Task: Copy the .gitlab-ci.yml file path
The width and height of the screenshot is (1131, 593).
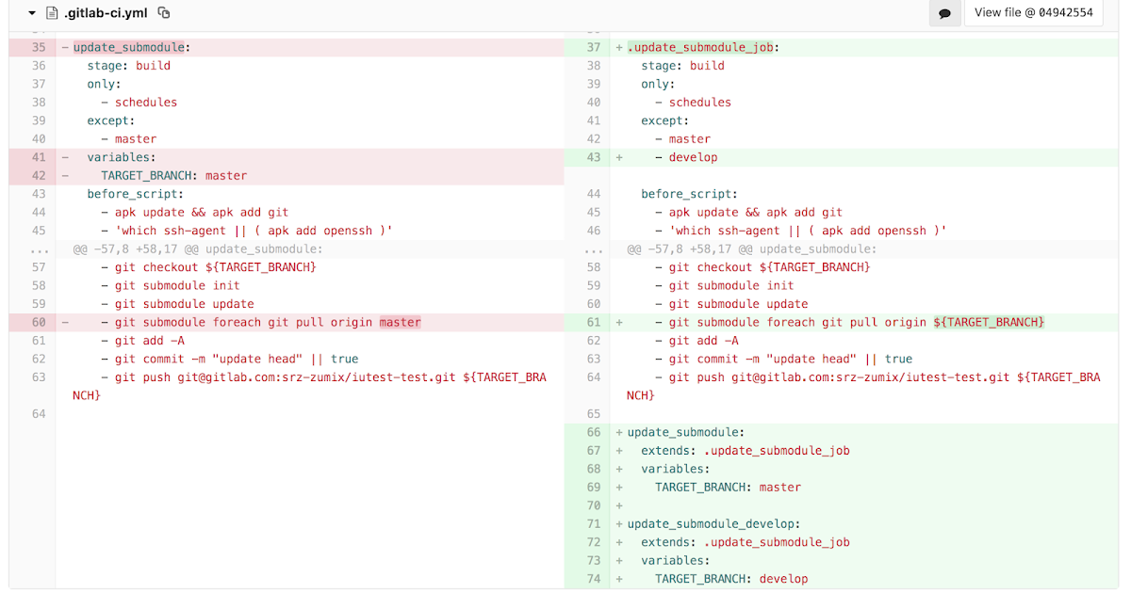Action: (x=164, y=13)
